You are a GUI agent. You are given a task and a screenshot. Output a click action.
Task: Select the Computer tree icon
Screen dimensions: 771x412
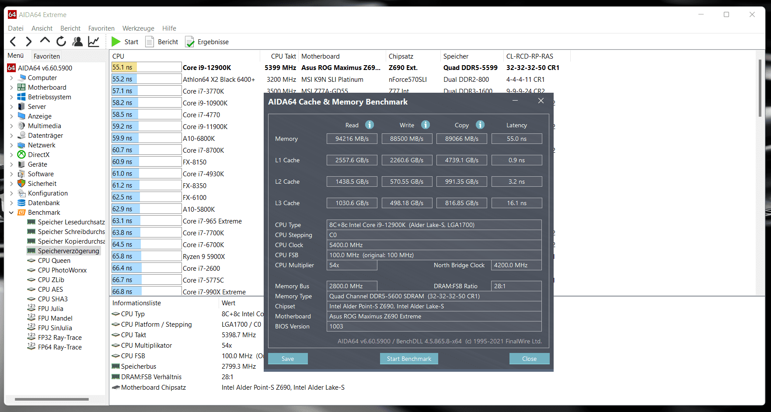pos(21,77)
